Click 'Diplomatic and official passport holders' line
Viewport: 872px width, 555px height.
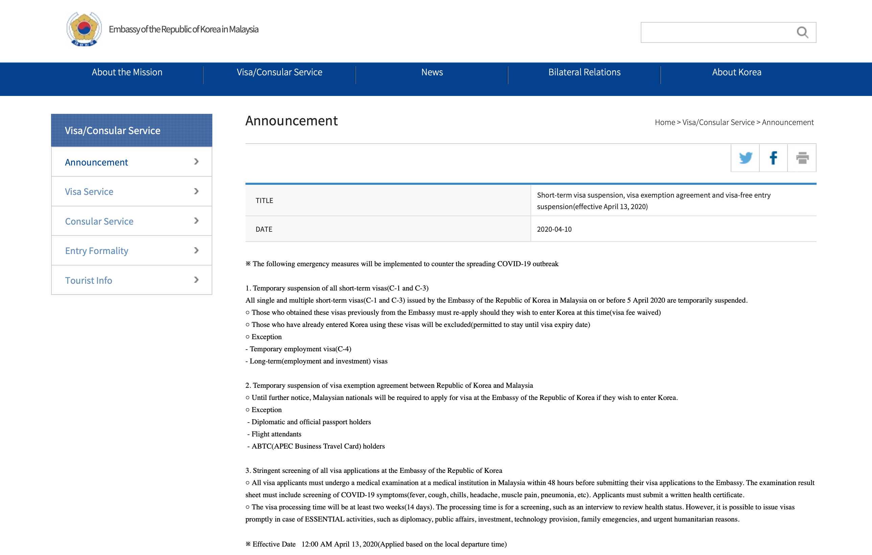309,422
